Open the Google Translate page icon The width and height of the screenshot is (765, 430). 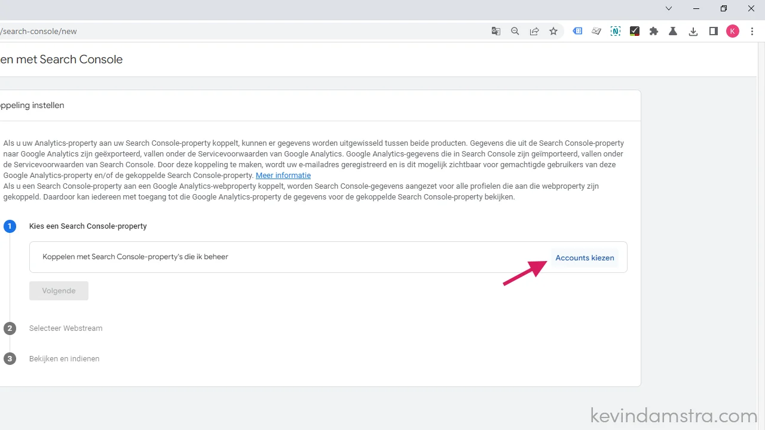[x=496, y=32]
